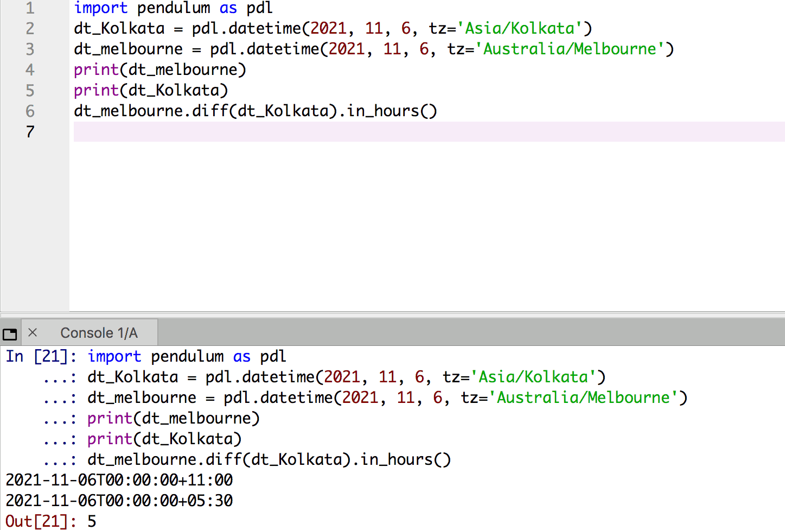The image size is (785, 530).
Task: Click in_hours() call on editor line 6
Action: click(x=392, y=111)
